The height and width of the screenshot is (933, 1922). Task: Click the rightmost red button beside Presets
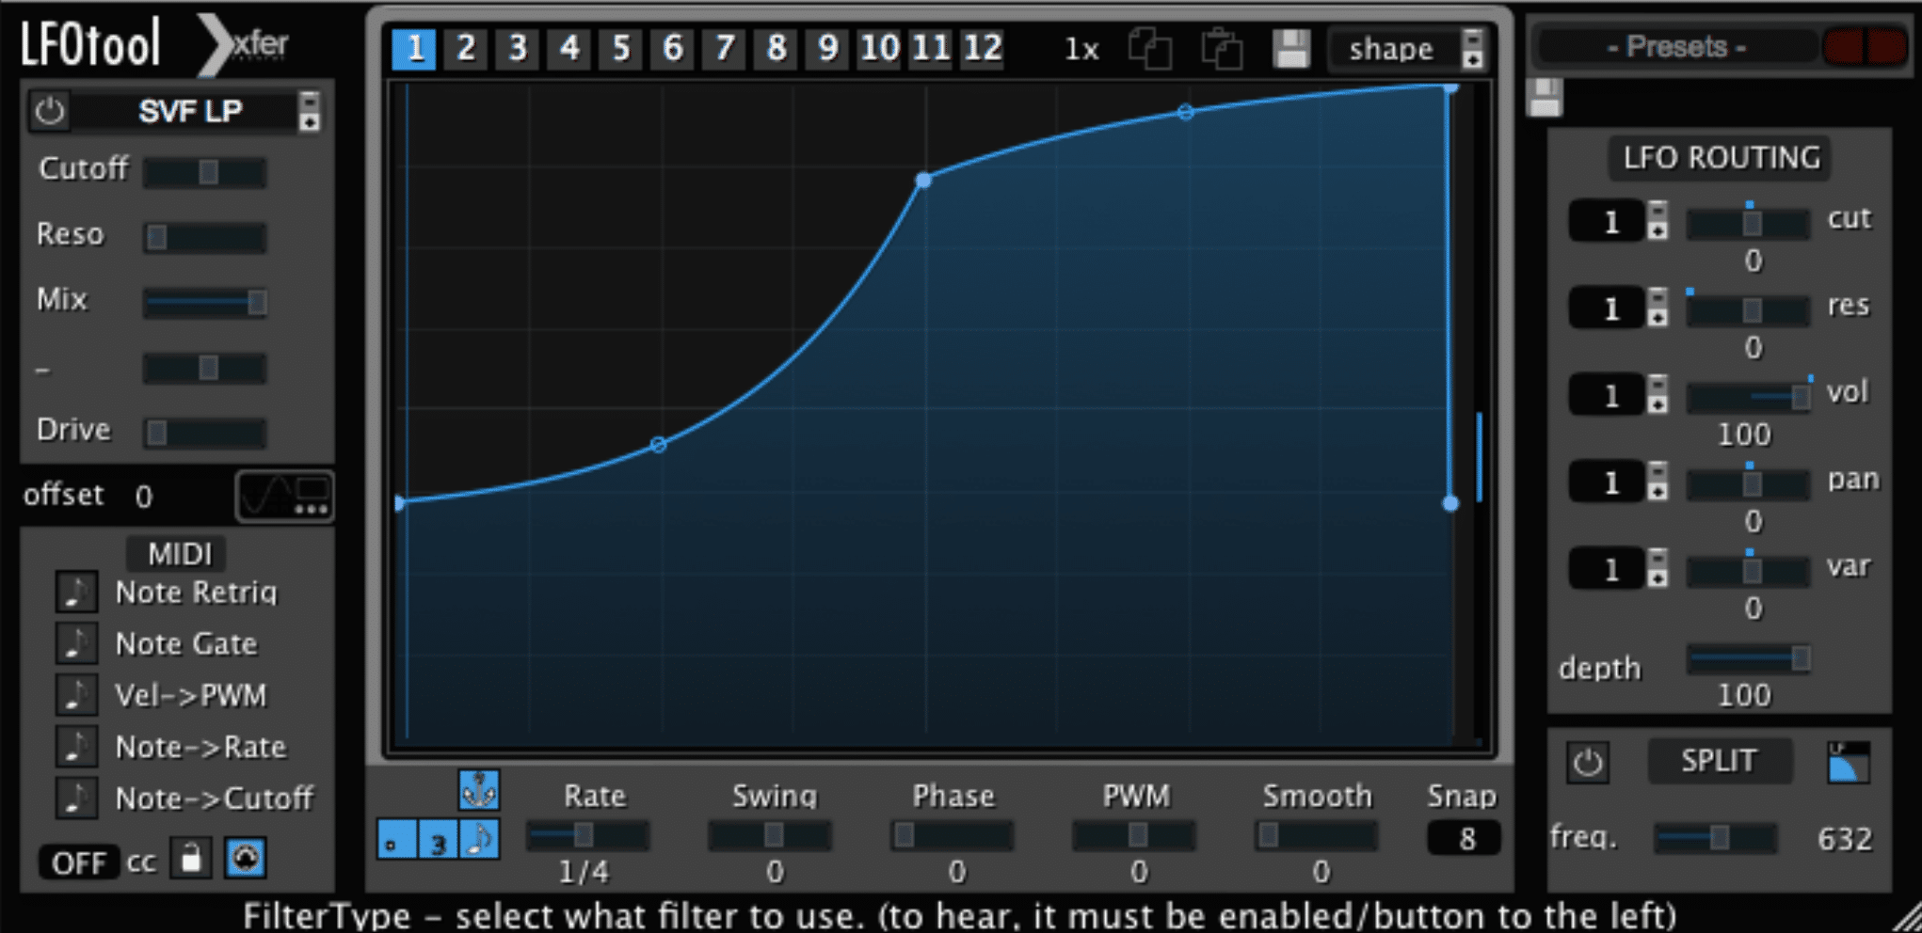[1886, 47]
